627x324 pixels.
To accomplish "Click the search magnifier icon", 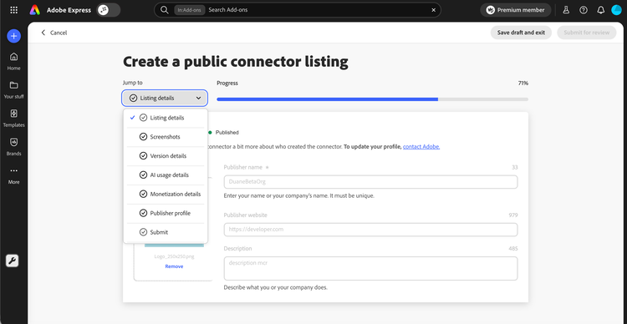I will point(165,10).
